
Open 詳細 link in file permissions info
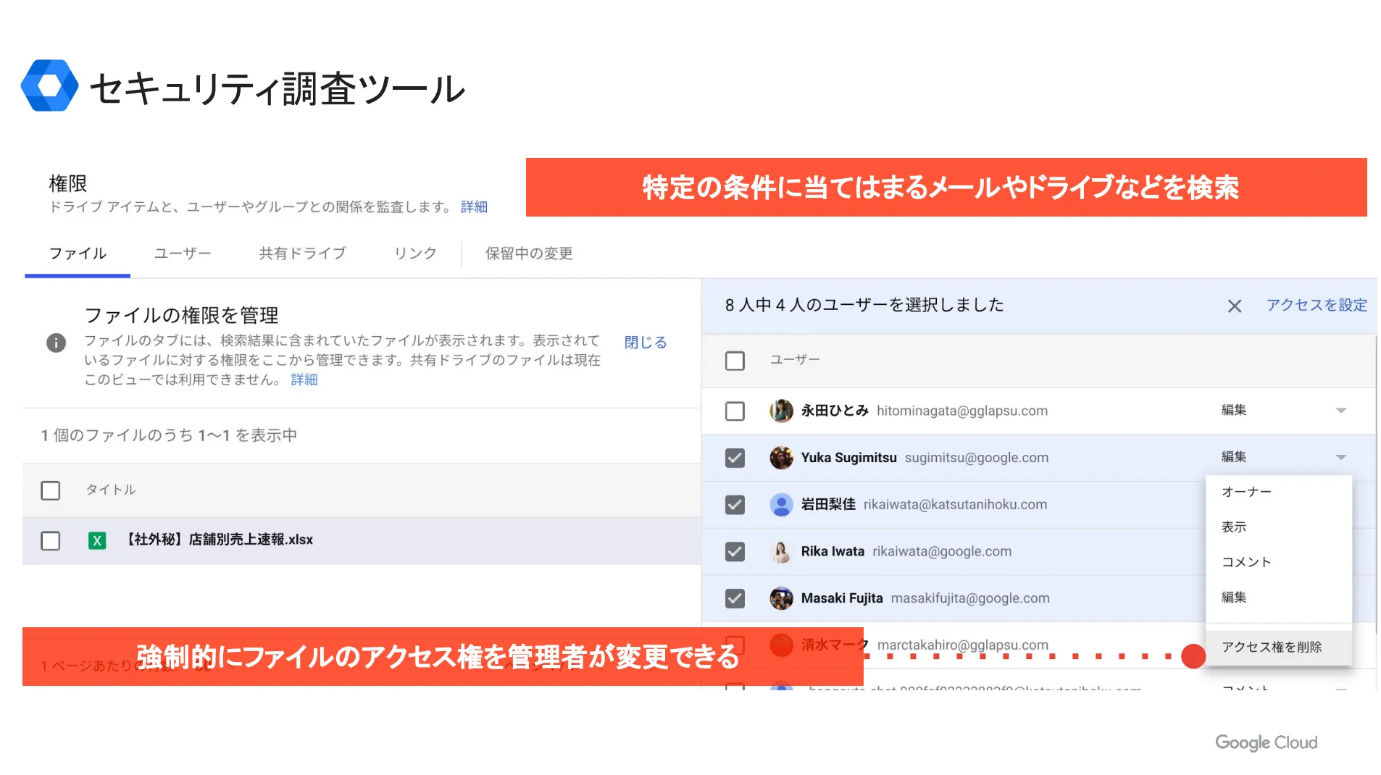point(304,380)
